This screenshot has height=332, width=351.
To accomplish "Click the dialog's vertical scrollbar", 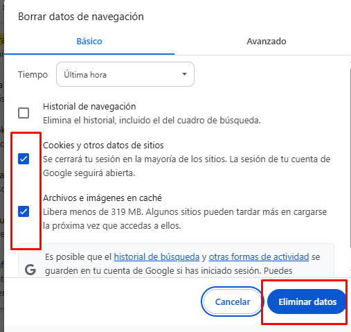I will pos(350,157).
